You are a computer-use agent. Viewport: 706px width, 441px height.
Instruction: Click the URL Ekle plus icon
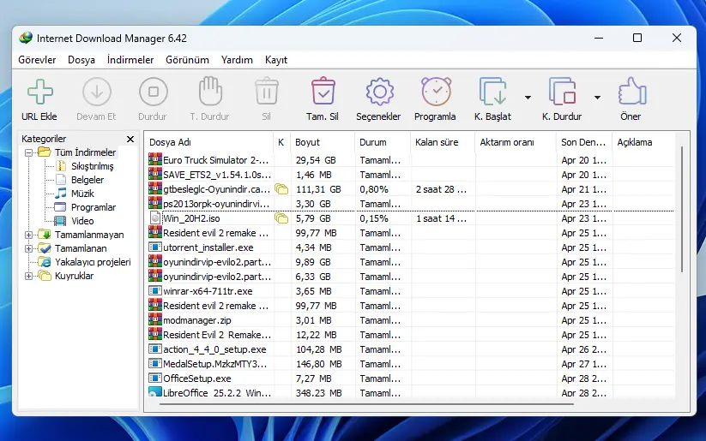click(x=40, y=92)
